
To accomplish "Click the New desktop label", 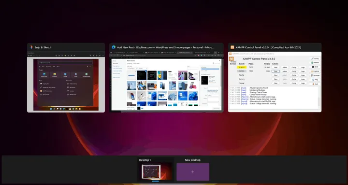I will [x=193, y=160].
